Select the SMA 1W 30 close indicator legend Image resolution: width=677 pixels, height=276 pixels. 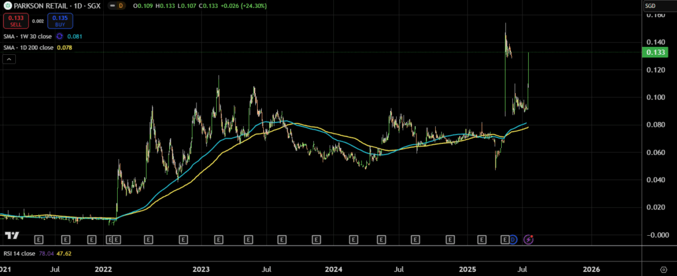26,36
